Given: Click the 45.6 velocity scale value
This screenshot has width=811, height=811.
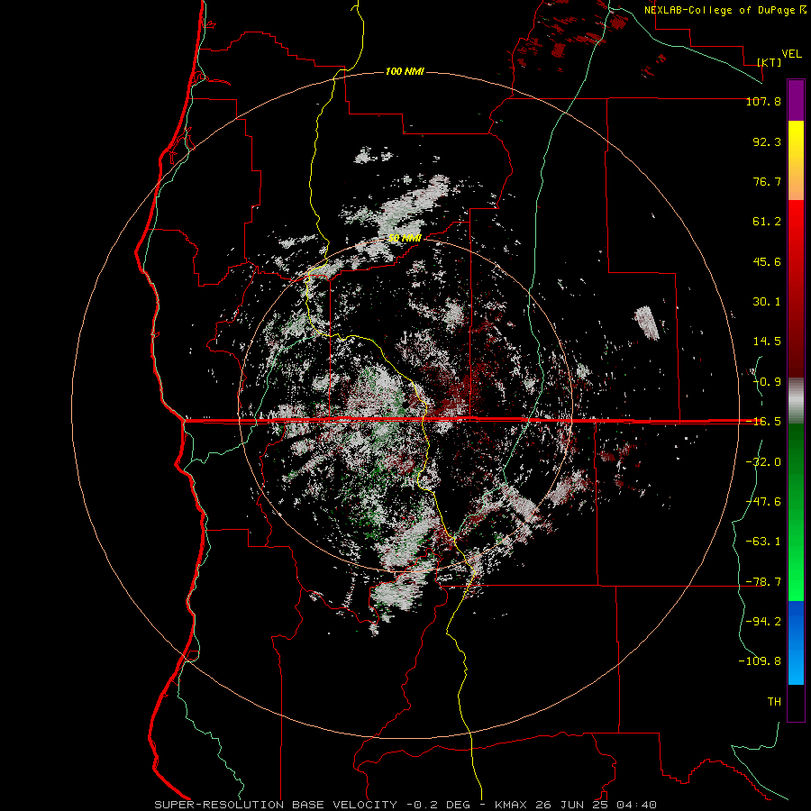Looking at the screenshot, I should click(767, 261).
